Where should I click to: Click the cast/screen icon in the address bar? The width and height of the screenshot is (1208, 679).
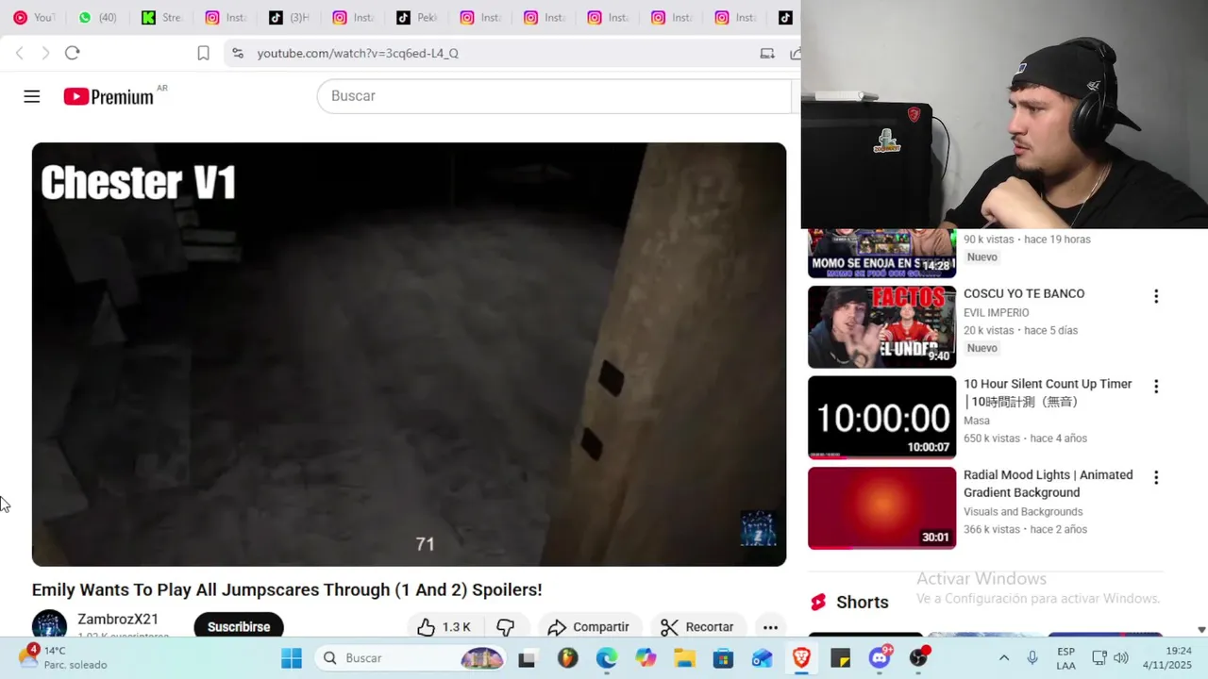tap(767, 53)
